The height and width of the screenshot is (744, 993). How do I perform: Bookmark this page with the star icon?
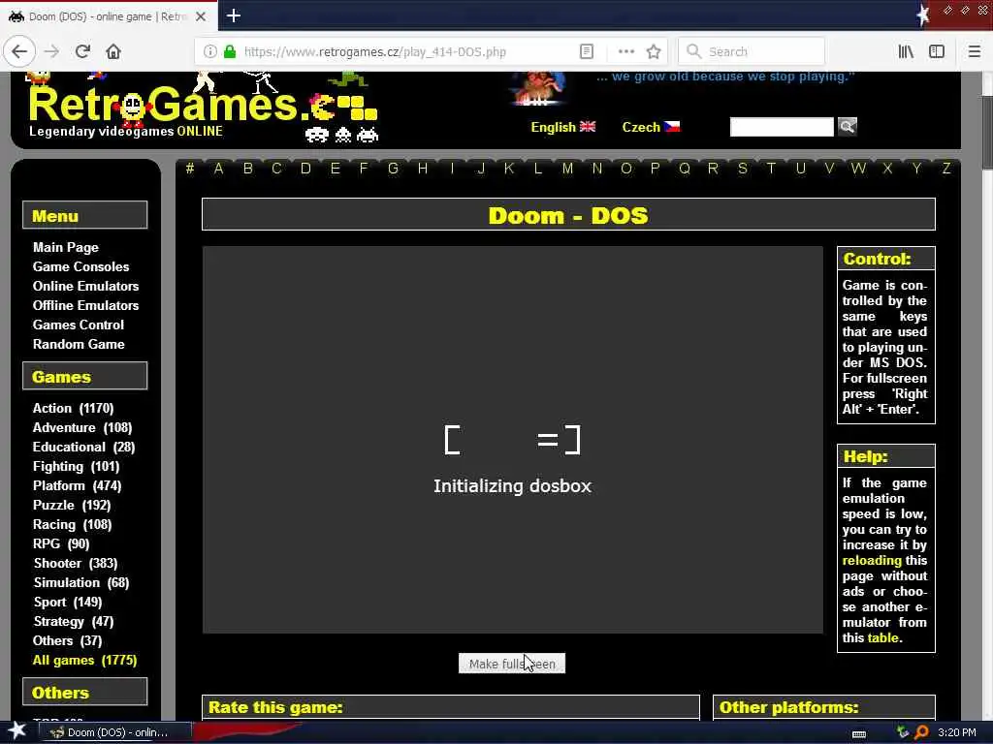point(654,52)
